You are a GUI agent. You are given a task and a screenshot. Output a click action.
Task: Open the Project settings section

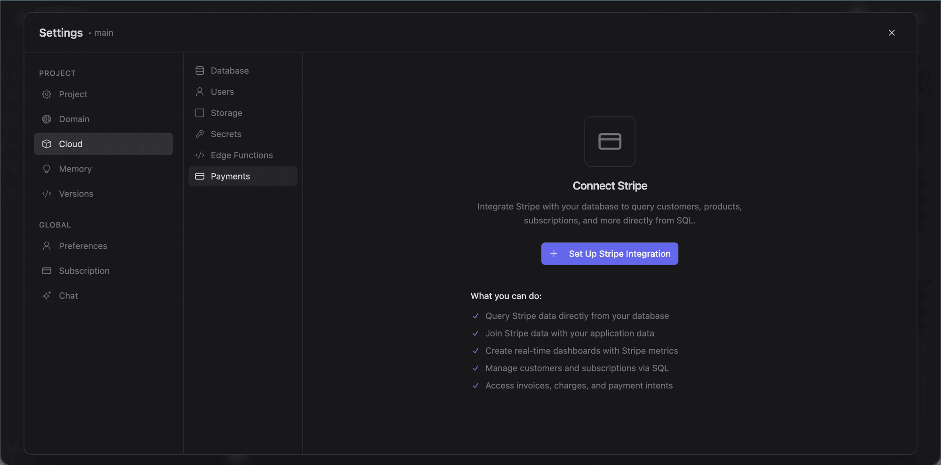[x=104, y=94]
